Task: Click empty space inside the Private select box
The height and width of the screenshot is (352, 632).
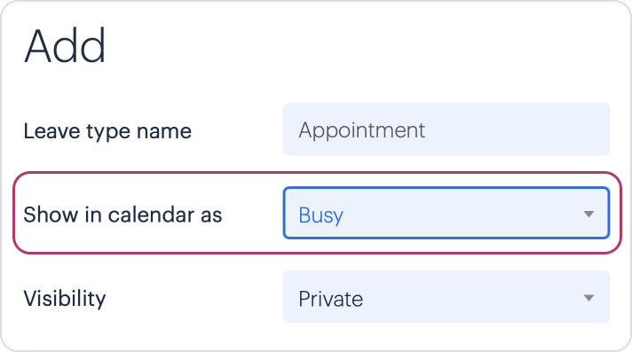Action: [471, 297]
